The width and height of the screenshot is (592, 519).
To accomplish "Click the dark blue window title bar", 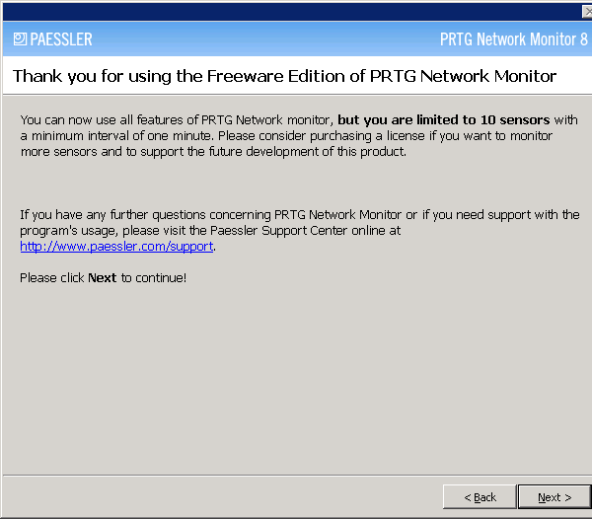I will pyautogui.click(x=291, y=12).
